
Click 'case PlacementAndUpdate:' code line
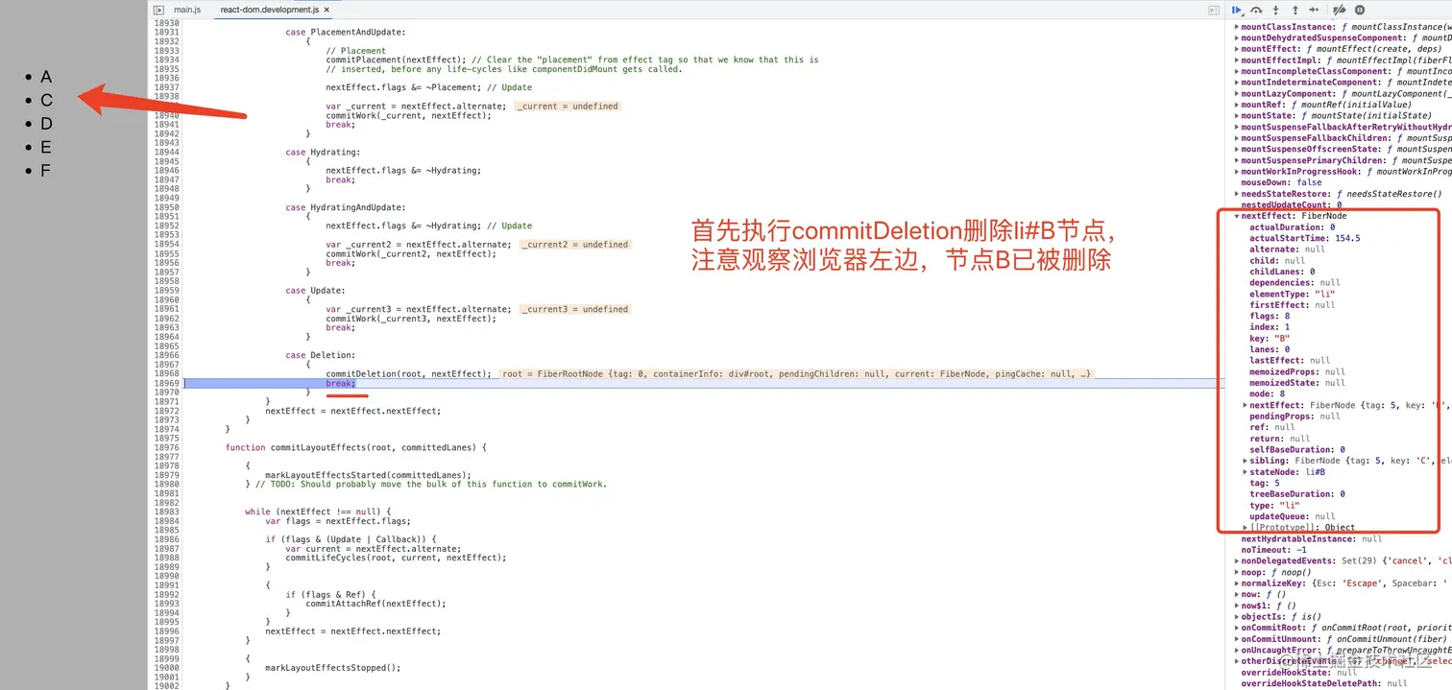[x=346, y=33]
